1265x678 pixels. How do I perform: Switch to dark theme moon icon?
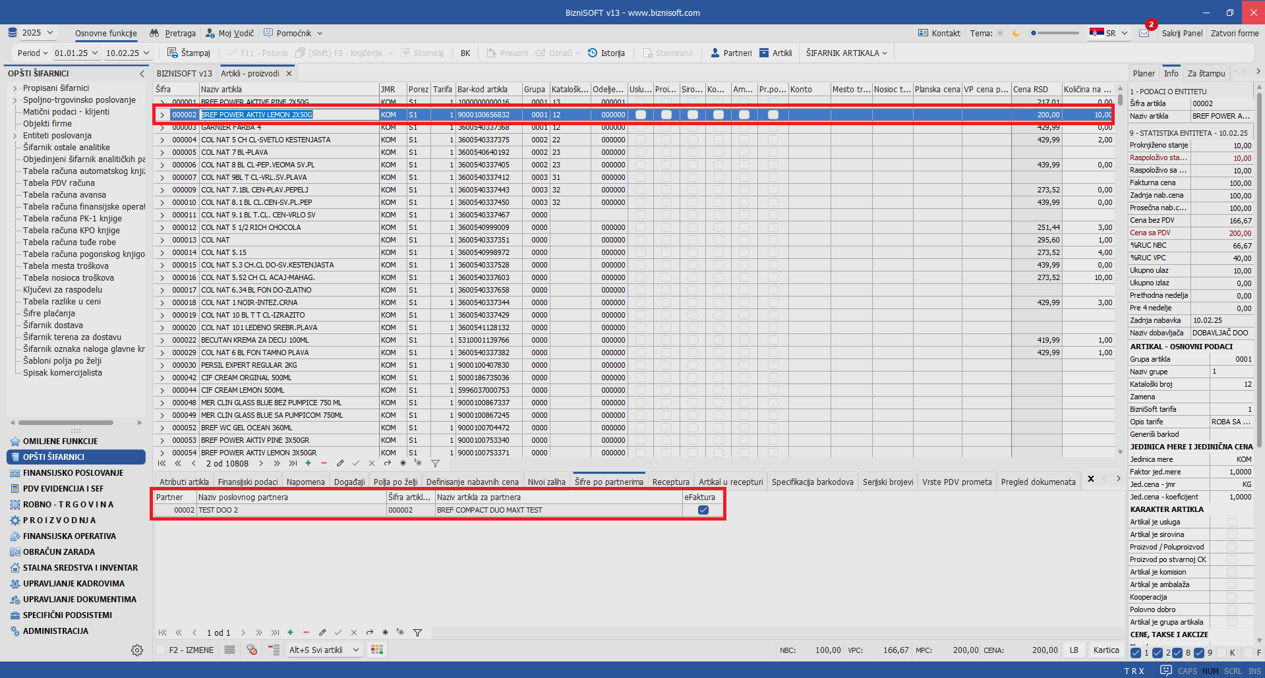[x=1016, y=34]
